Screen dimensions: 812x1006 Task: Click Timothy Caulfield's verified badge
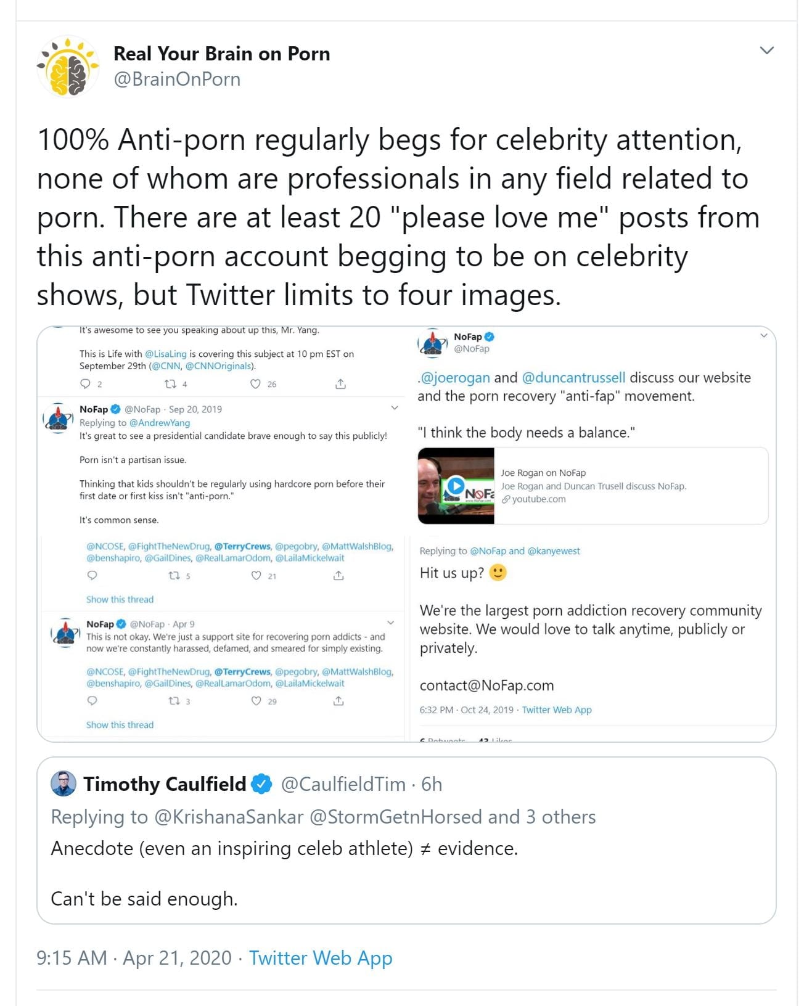(261, 784)
